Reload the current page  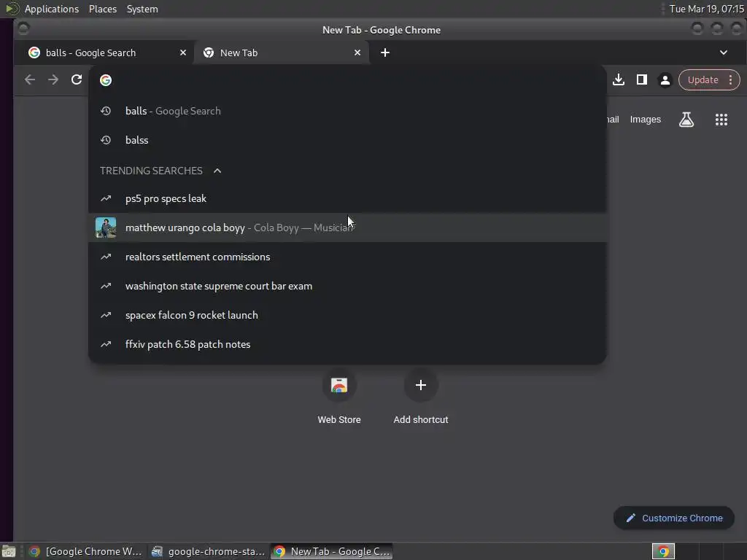pos(77,80)
